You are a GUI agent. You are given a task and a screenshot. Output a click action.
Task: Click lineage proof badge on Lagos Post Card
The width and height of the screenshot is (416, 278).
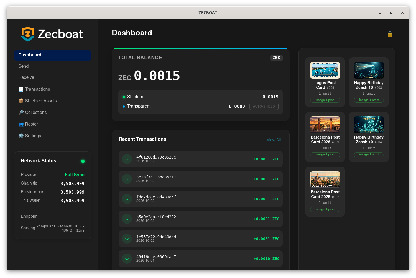pyautogui.click(x=325, y=100)
